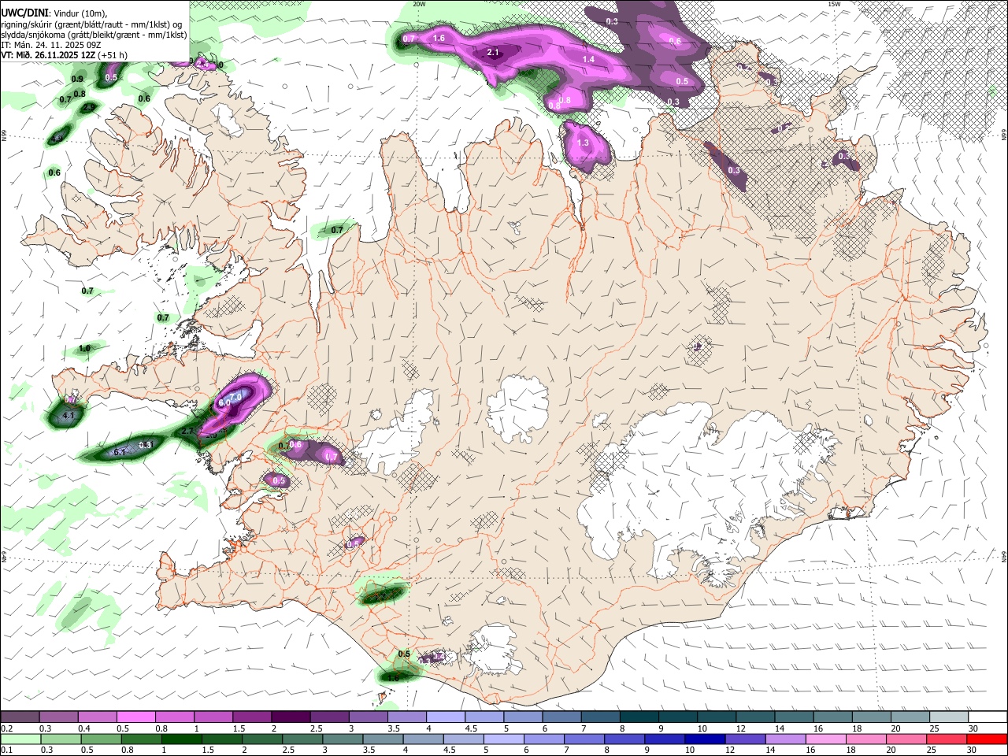Screen dimensions: 1008x756
Task: Select the light pink rain swatch between 16 and 18
Action: pyautogui.click(x=825, y=739)
